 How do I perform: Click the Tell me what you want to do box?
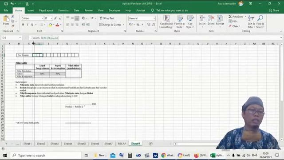[172, 11]
